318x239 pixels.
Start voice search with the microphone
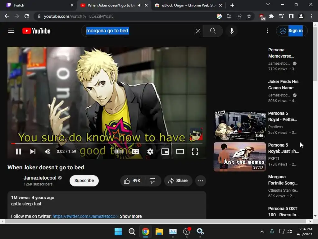(x=231, y=31)
